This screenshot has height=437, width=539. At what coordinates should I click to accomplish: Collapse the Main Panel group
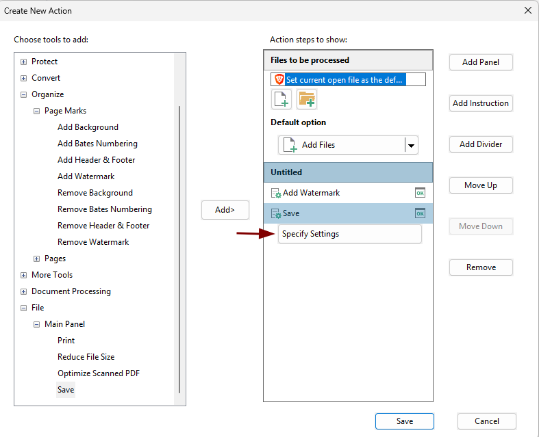pyautogui.click(x=36, y=324)
